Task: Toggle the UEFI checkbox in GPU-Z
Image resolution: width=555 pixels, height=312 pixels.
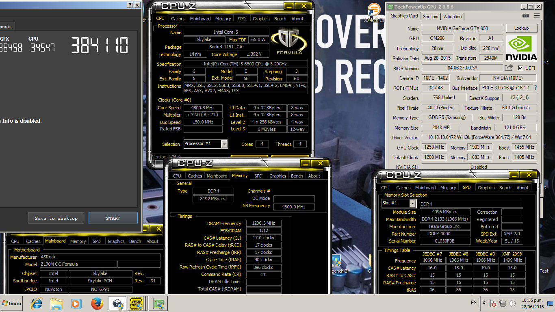Action: pyautogui.click(x=521, y=68)
